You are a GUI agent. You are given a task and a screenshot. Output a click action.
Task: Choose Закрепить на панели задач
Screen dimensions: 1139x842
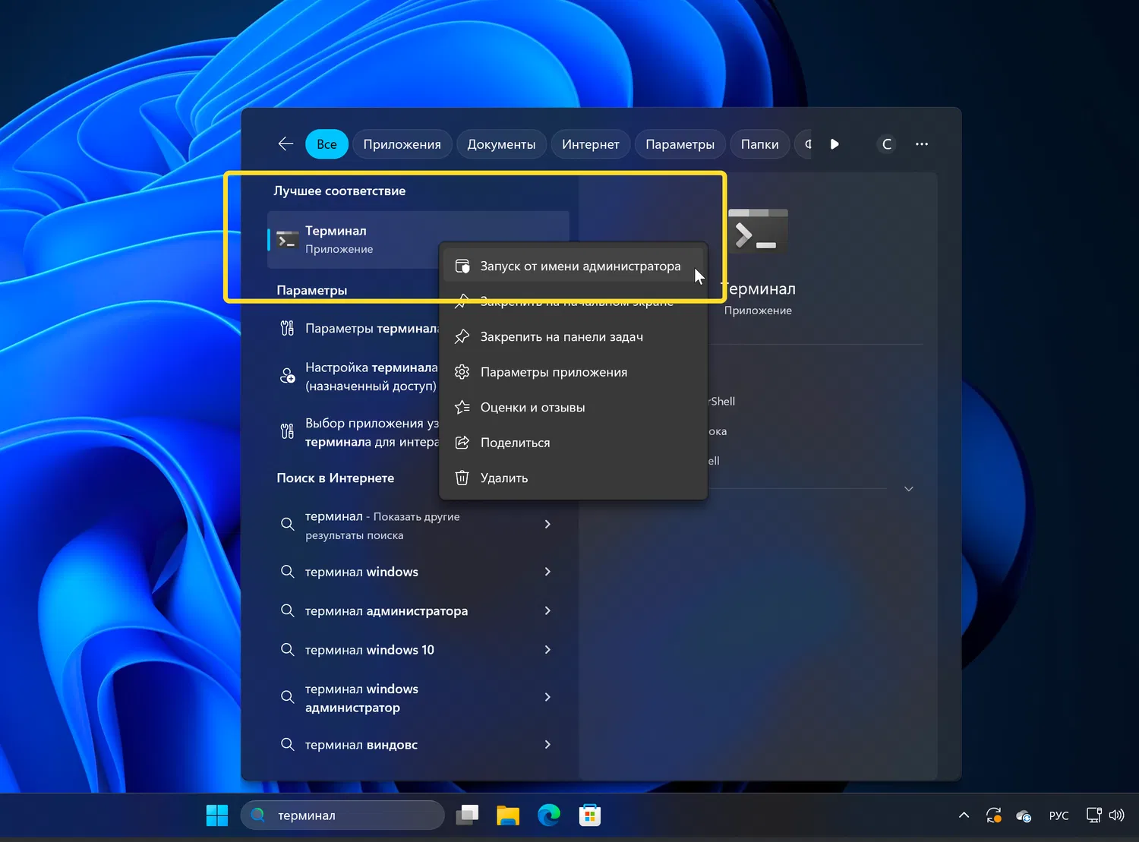tap(574, 337)
